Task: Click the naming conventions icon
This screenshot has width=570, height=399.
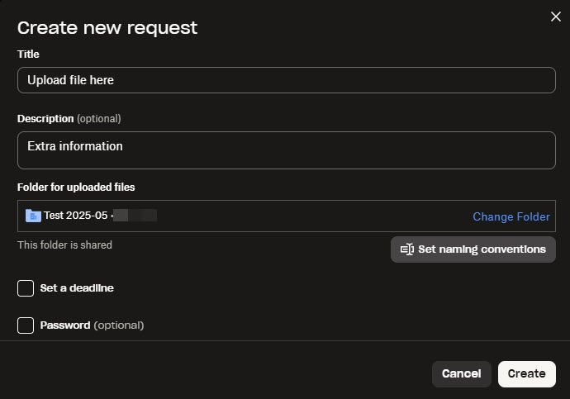Action: (x=406, y=249)
